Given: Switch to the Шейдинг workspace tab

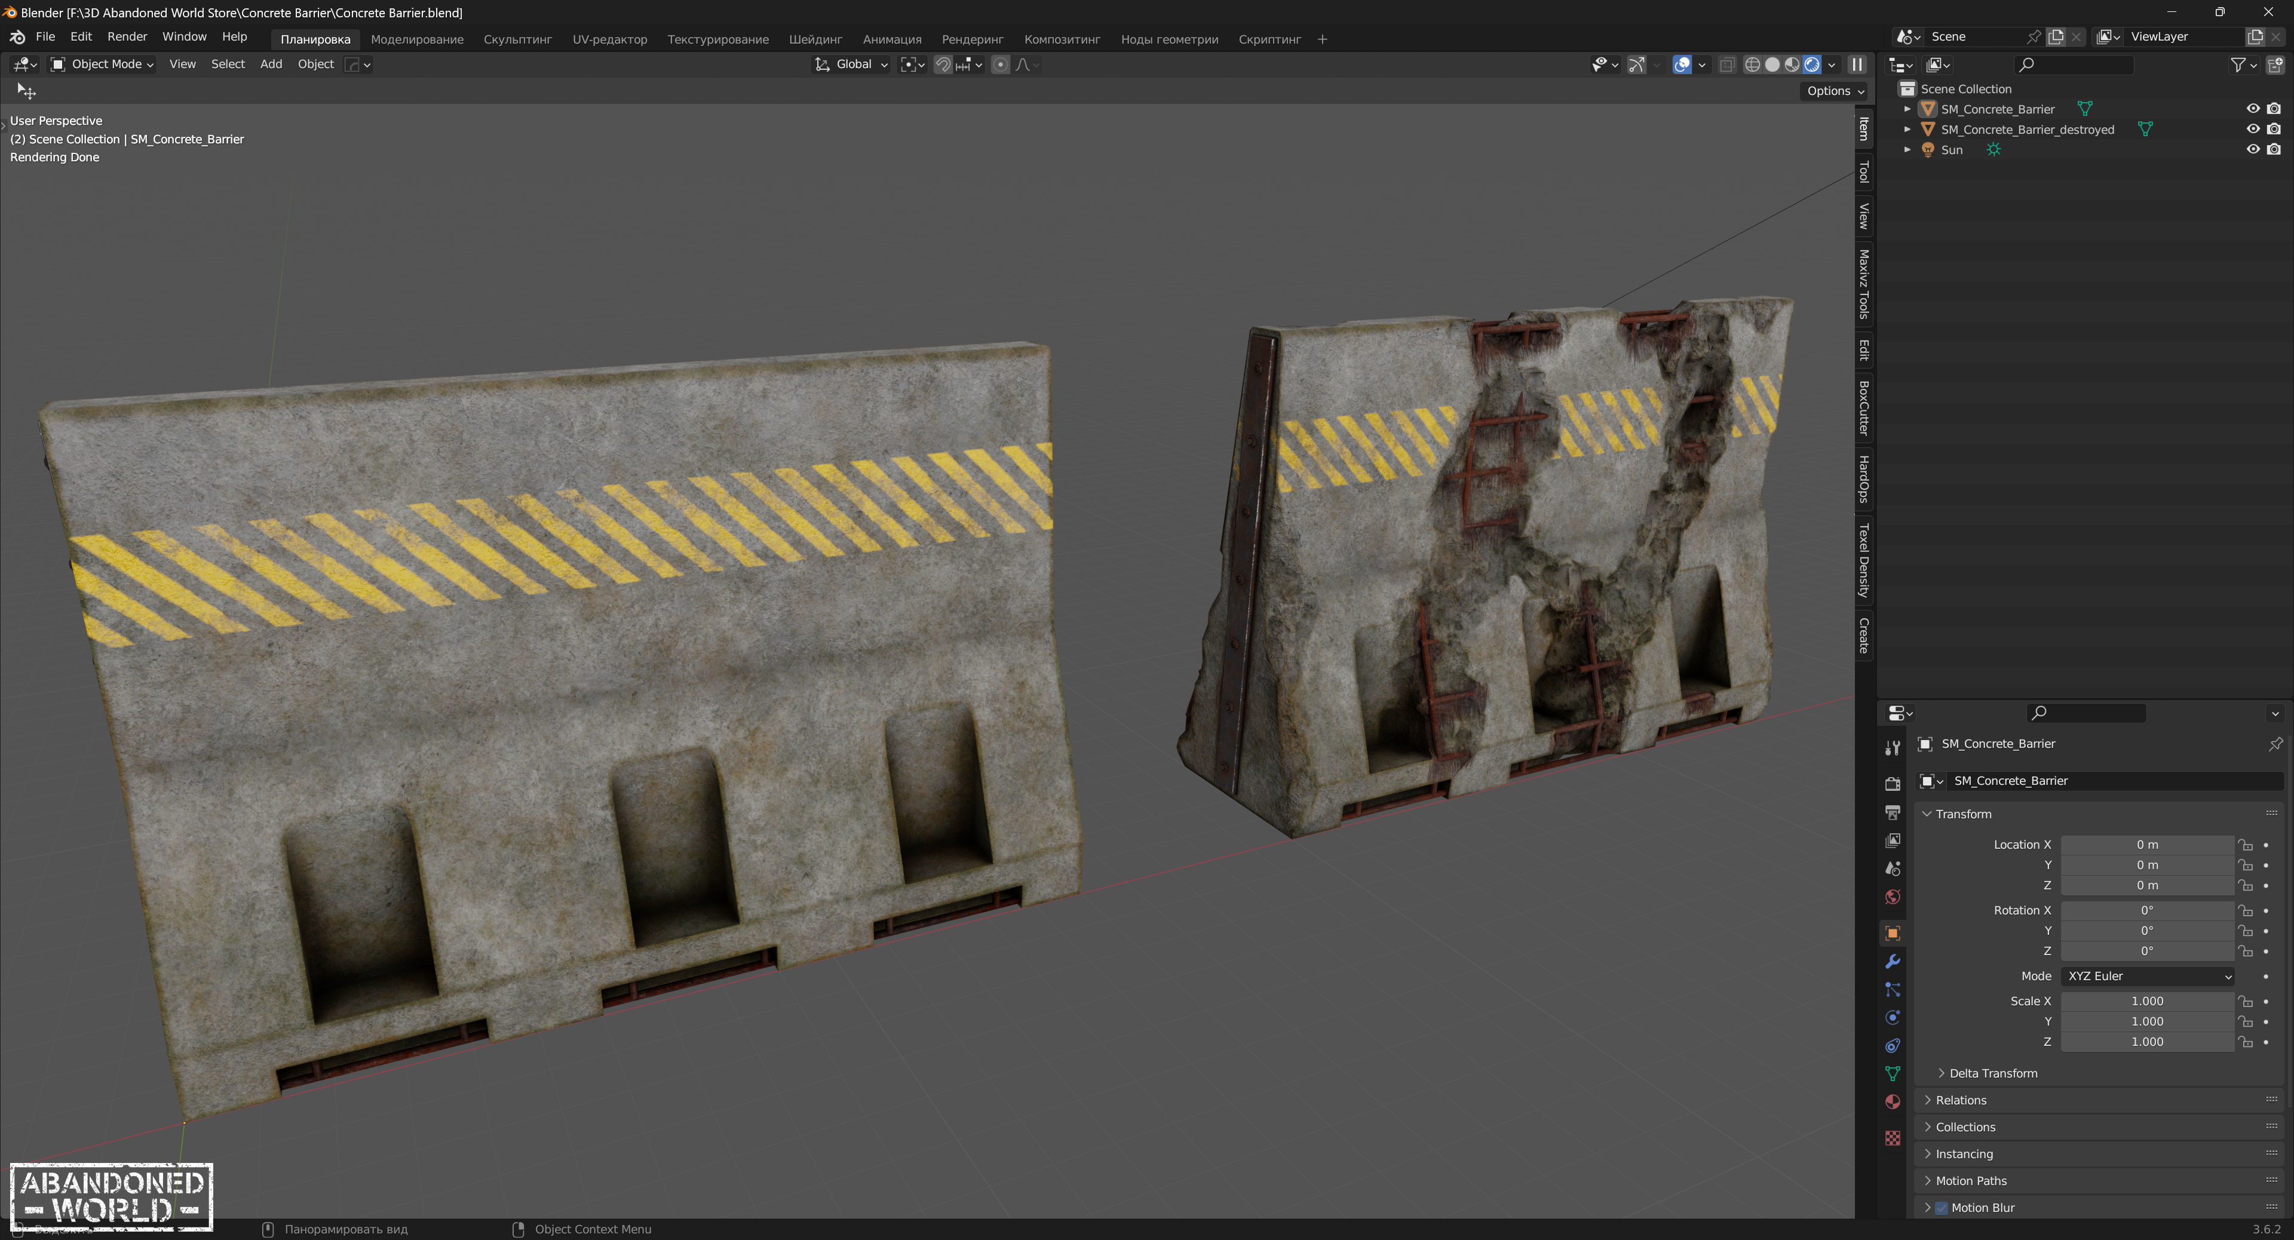Looking at the screenshot, I should tap(815, 39).
